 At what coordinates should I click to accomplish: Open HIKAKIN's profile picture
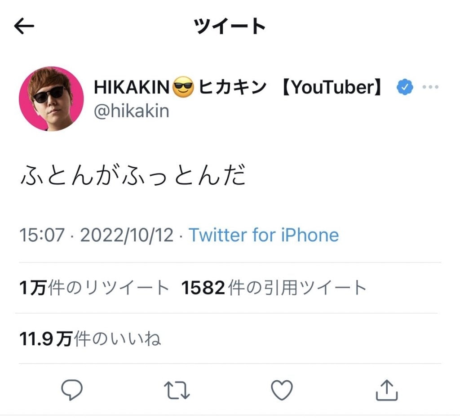tap(51, 98)
